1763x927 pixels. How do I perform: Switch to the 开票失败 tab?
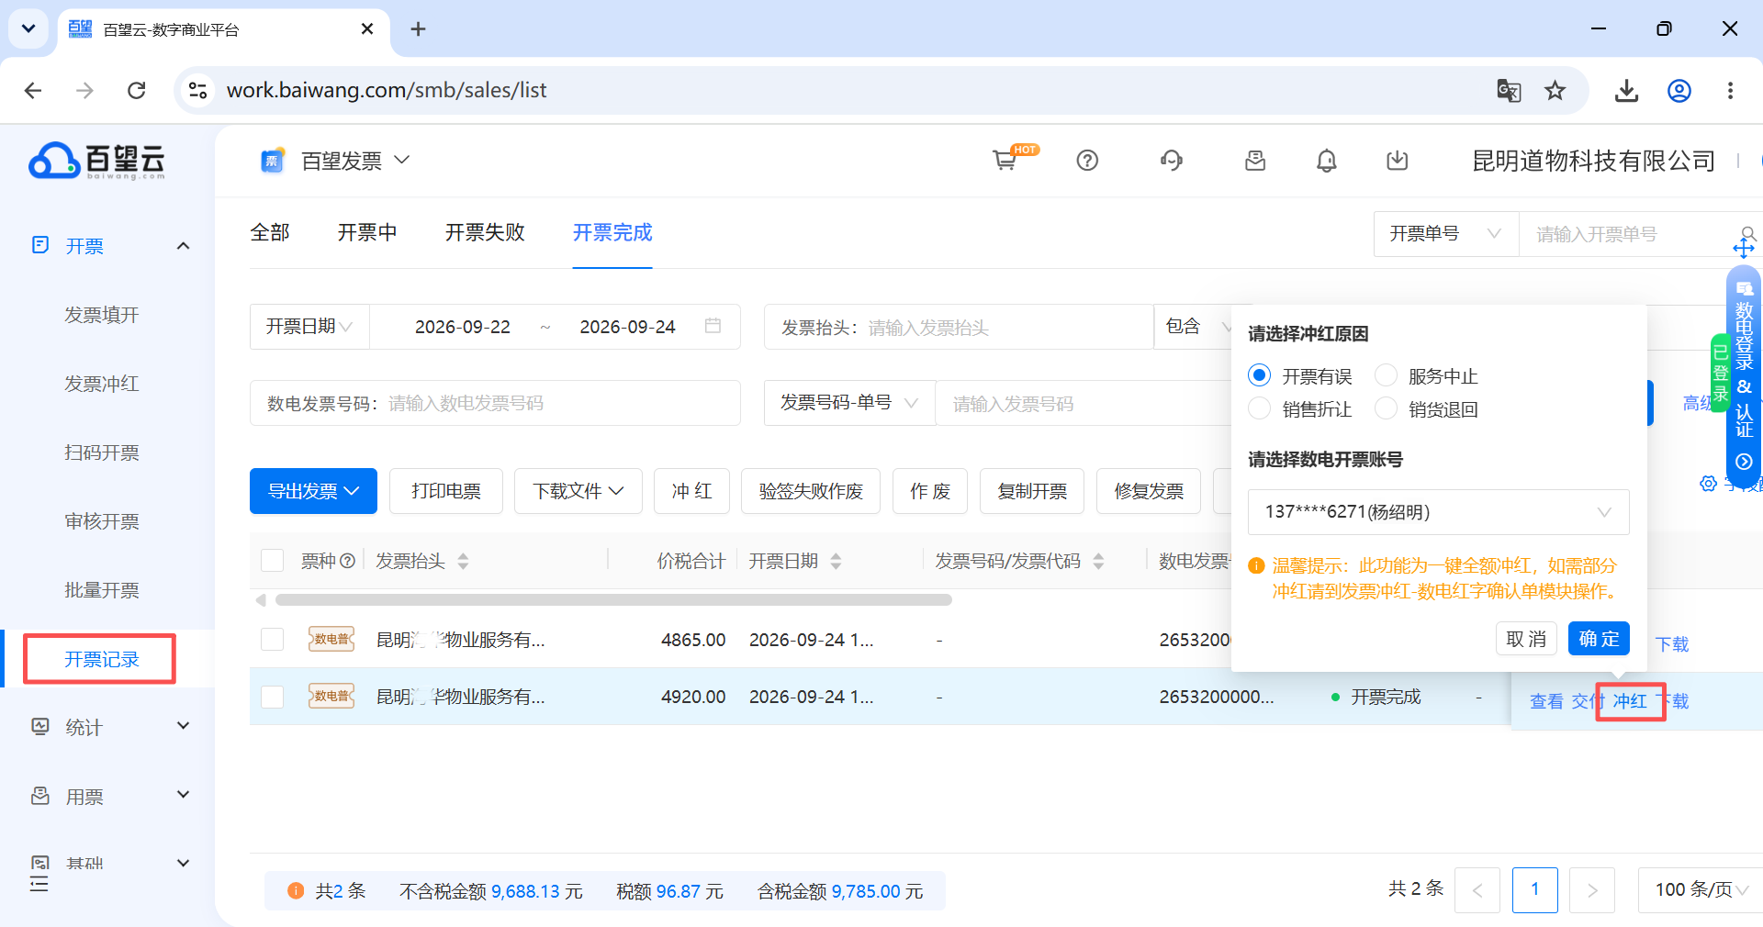(x=485, y=233)
